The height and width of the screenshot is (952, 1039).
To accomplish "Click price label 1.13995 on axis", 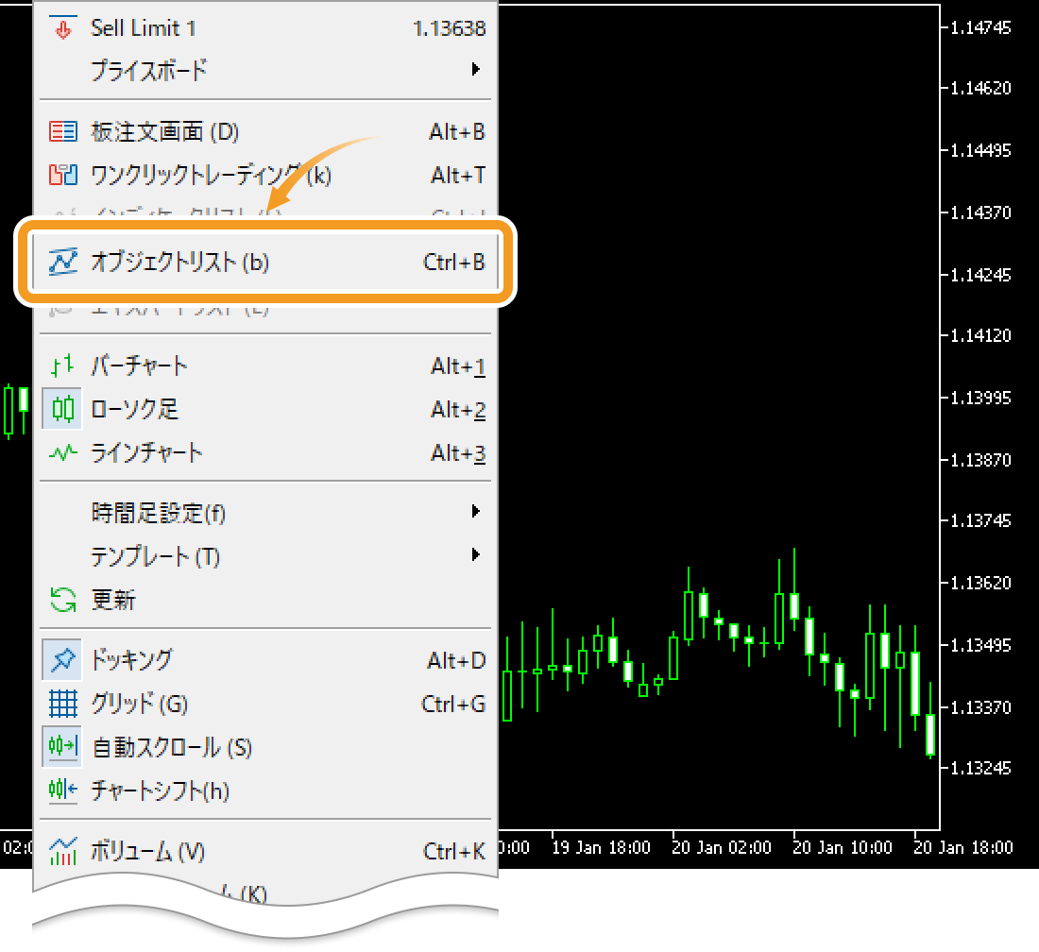I will pos(980,398).
